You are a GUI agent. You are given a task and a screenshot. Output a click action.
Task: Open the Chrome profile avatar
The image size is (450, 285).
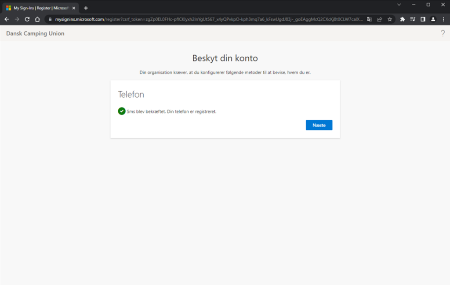tap(433, 19)
